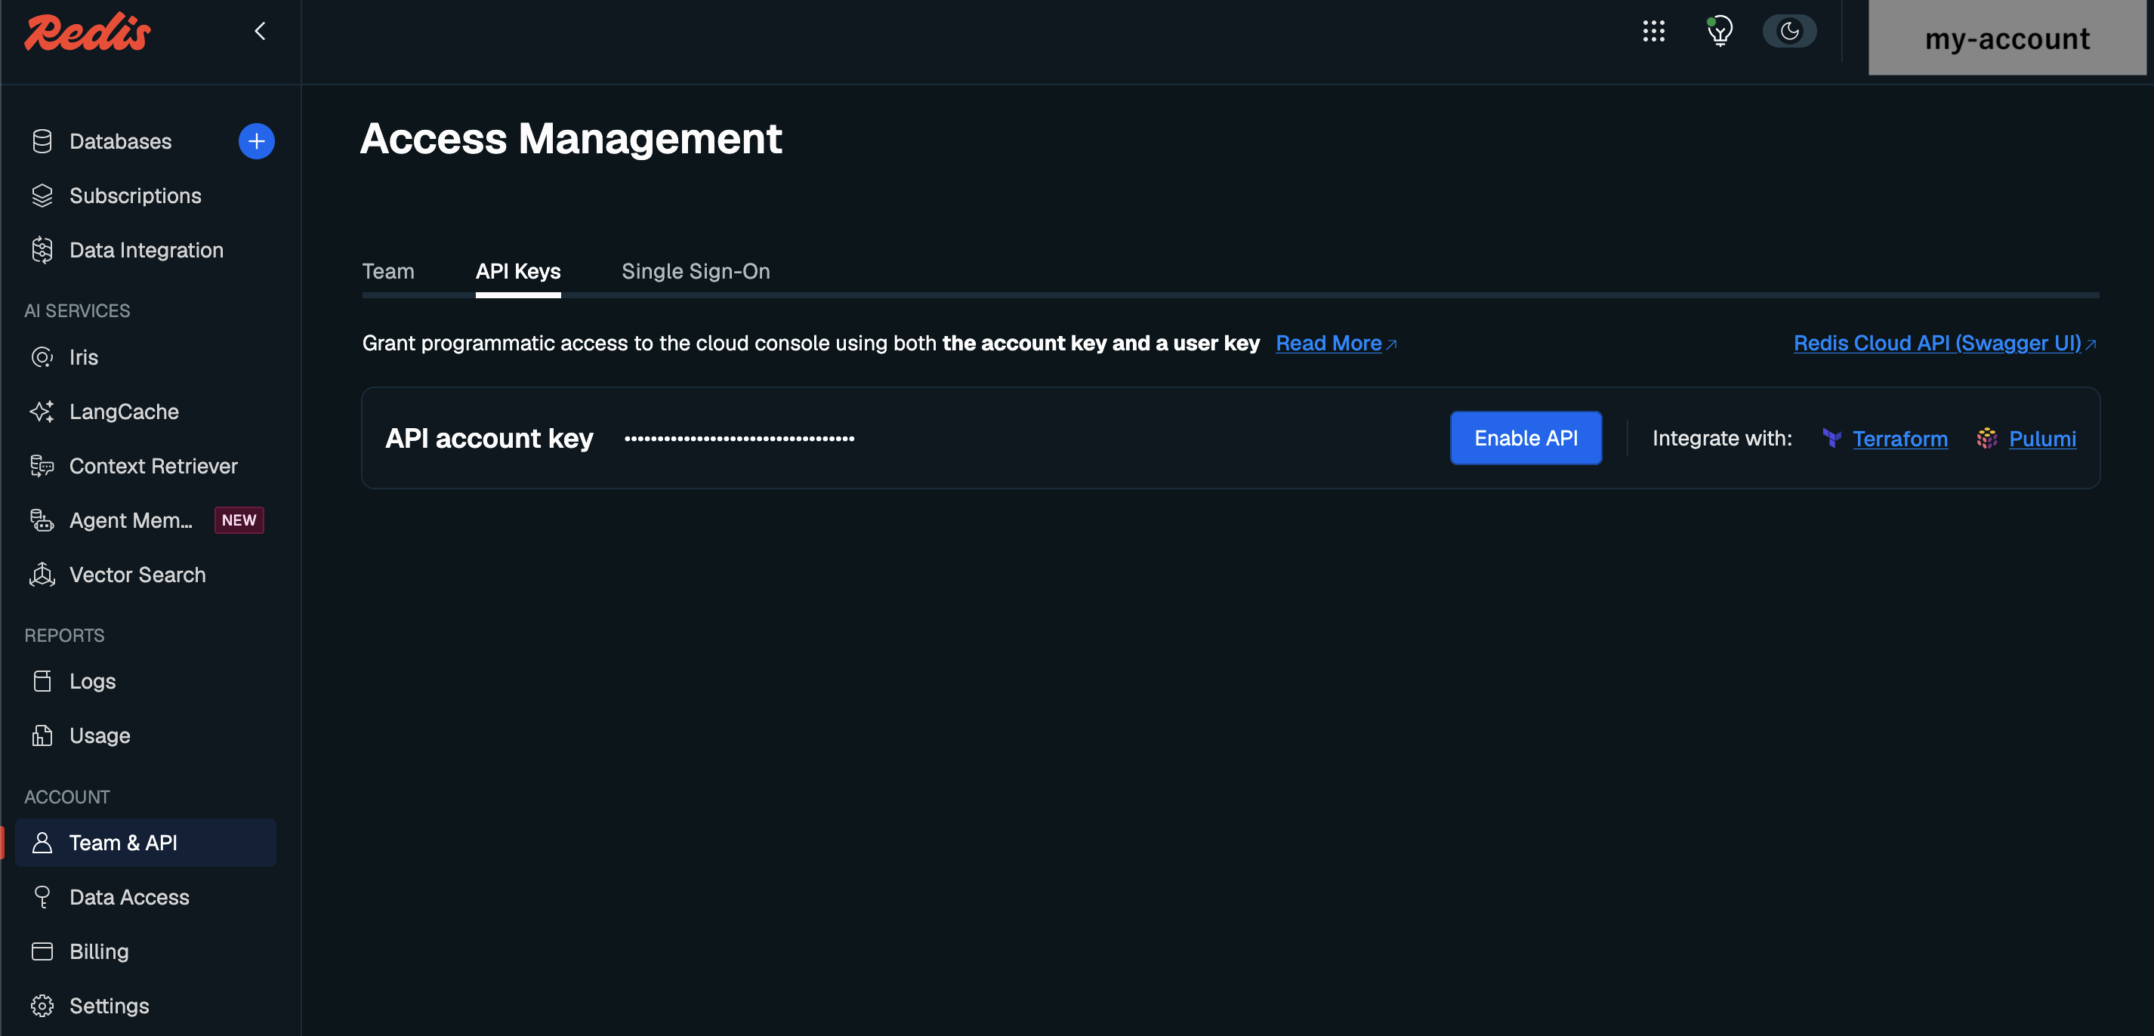Open the my-account menu
2154x1036 pixels.
(x=2007, y=39)
